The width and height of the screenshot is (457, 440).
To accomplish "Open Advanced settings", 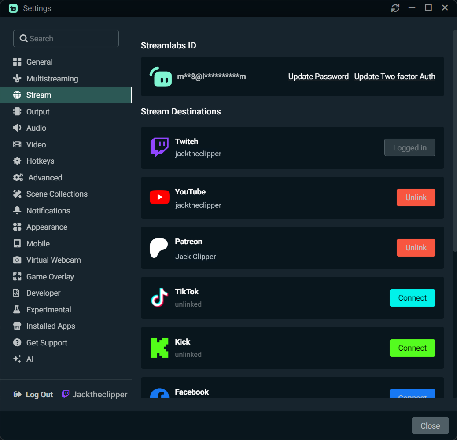I will click(x=66, y=177).
